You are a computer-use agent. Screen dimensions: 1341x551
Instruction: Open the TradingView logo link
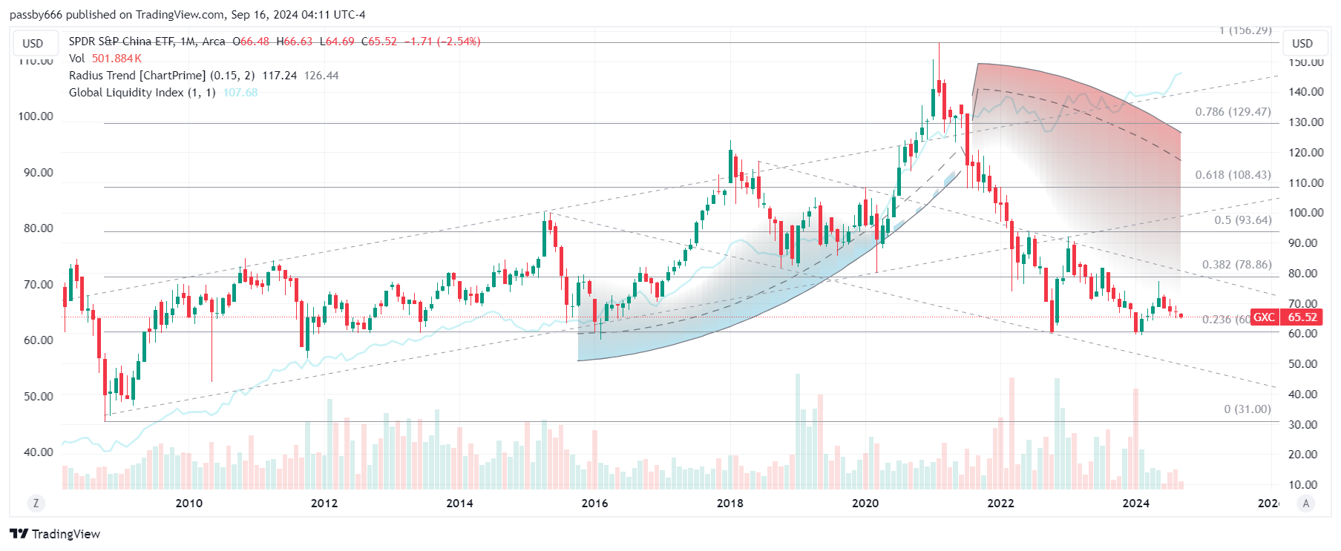55,534
